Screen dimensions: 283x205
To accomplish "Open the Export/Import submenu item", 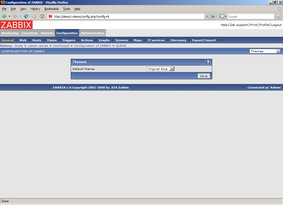I will 204,40.
